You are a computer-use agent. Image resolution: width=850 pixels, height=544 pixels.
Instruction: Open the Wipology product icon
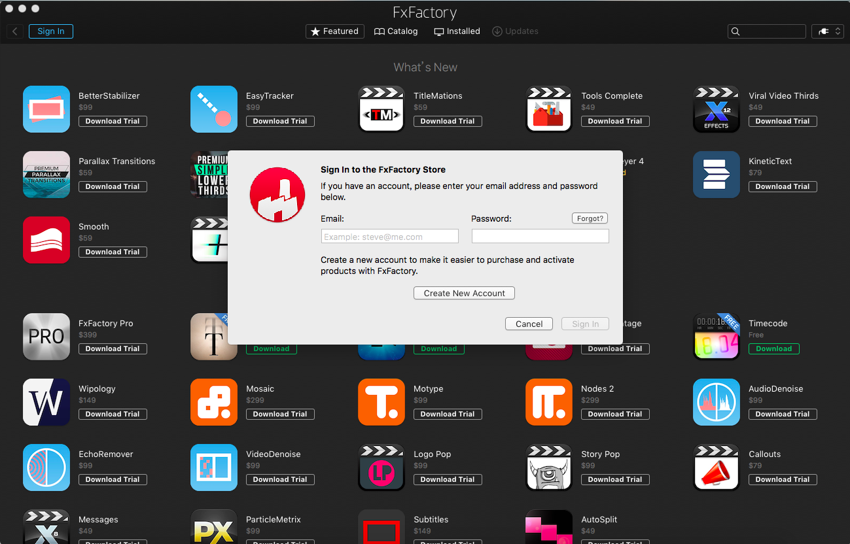[46, 402]
